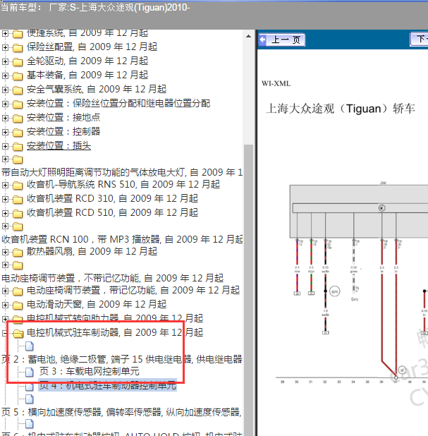Collapse the 电控机械式驻车制动器 node

(4, 333)
